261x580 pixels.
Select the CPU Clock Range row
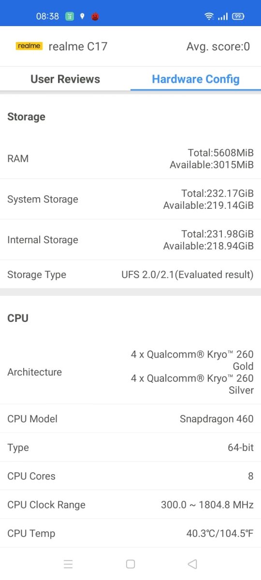tap(130, 505)
